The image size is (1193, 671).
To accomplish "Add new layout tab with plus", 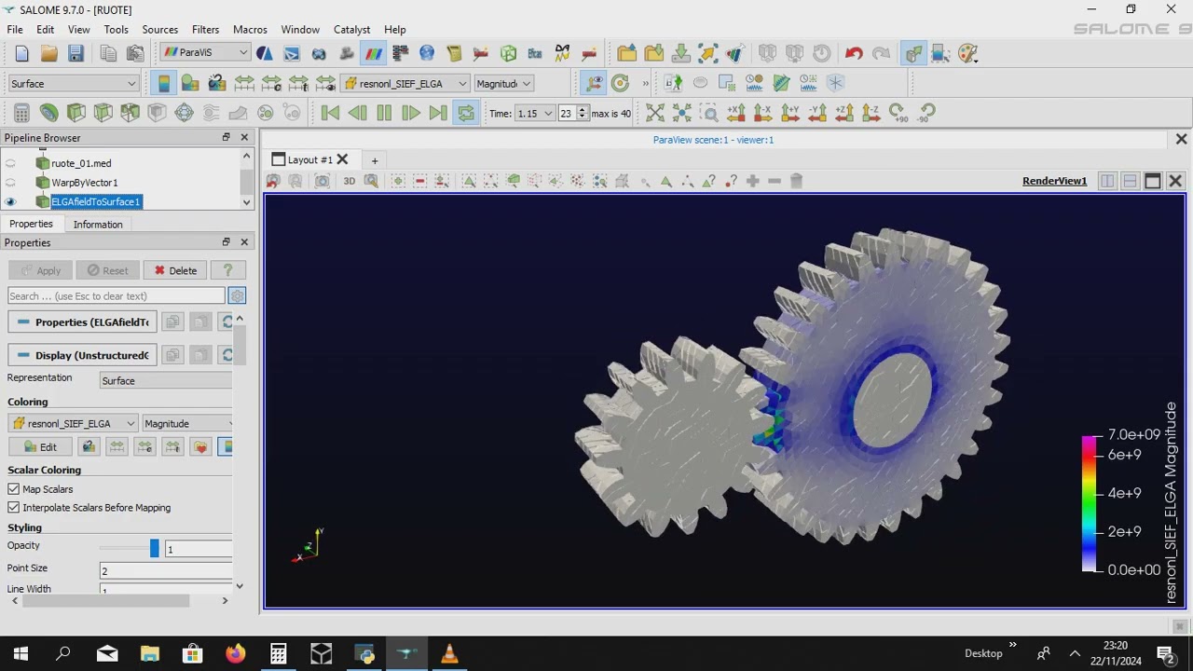I will coord(375,160).
